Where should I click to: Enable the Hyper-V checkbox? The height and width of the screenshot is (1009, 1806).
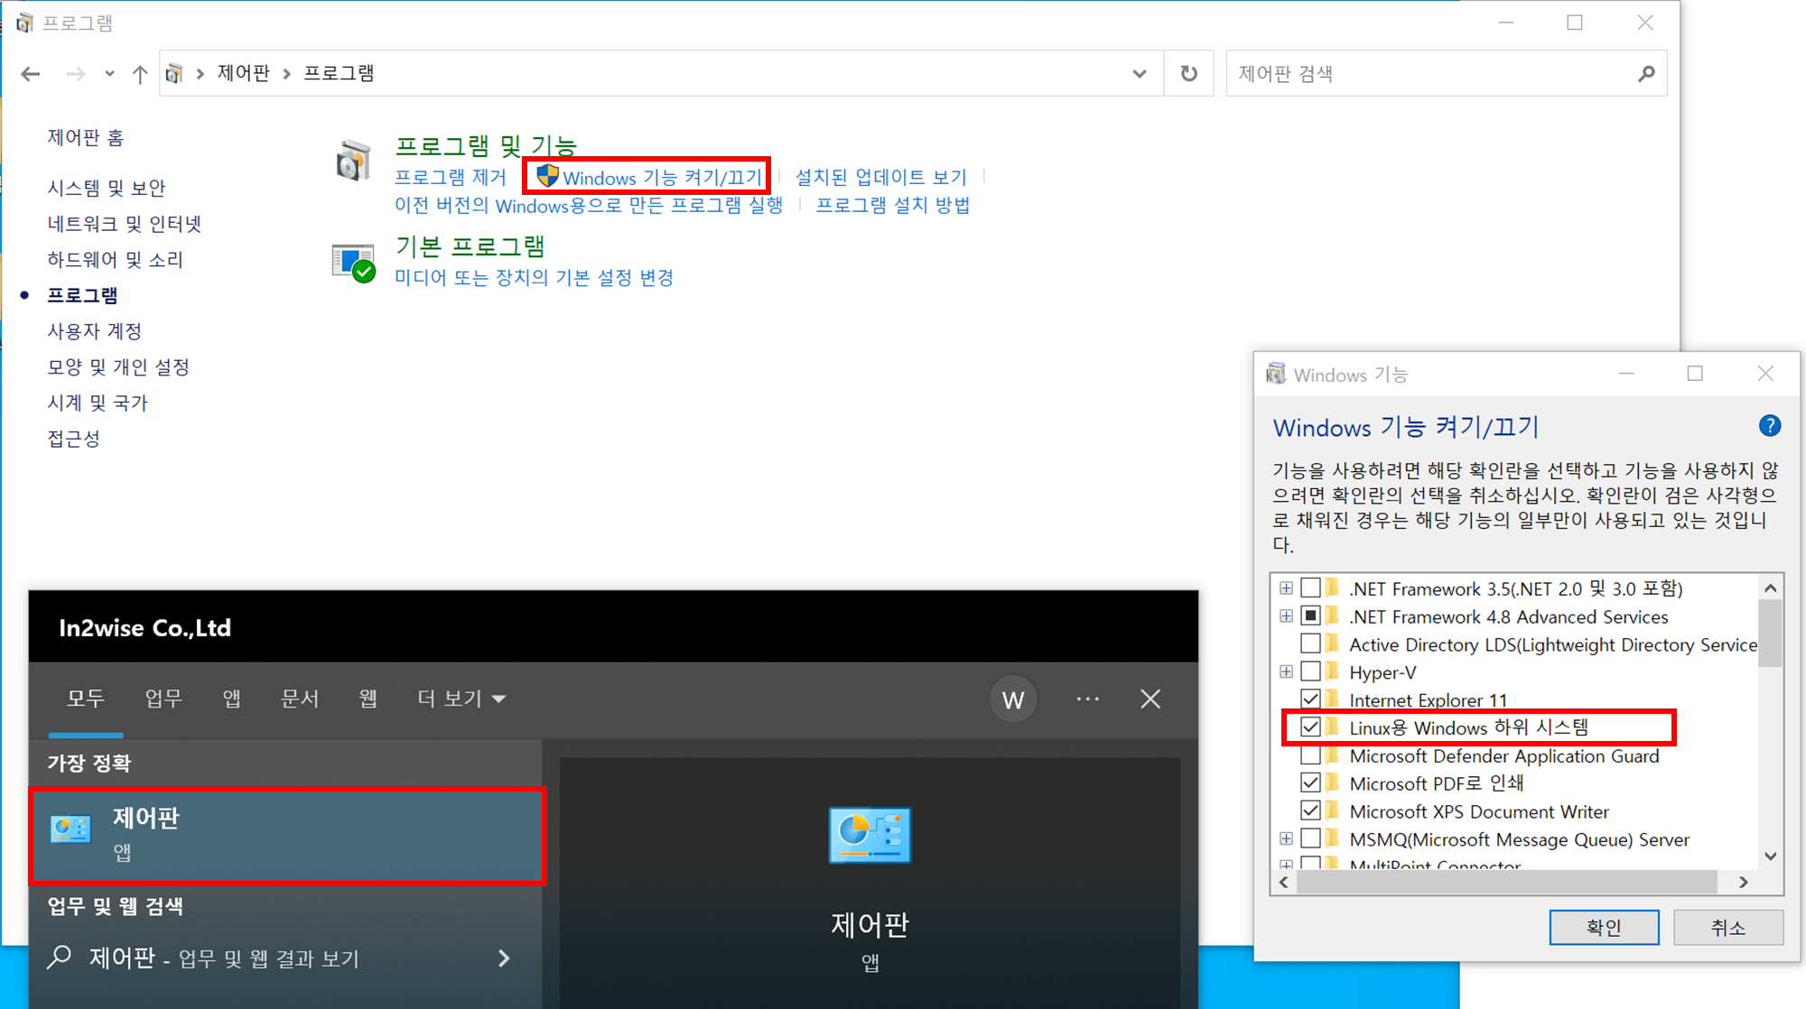click(1310, 672)
